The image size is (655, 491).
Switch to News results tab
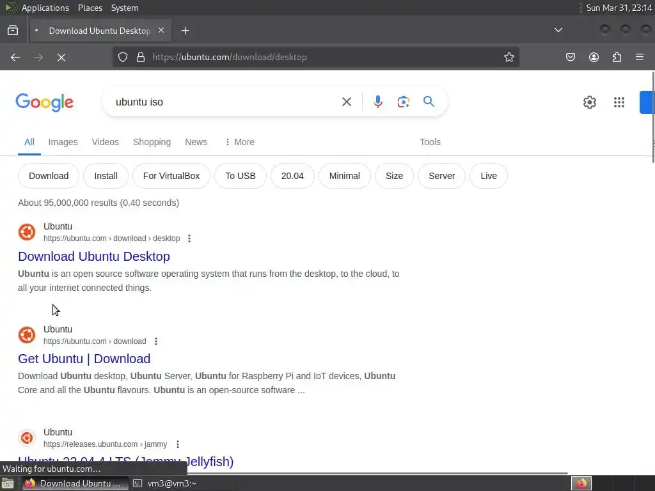[x=196, y=142]
